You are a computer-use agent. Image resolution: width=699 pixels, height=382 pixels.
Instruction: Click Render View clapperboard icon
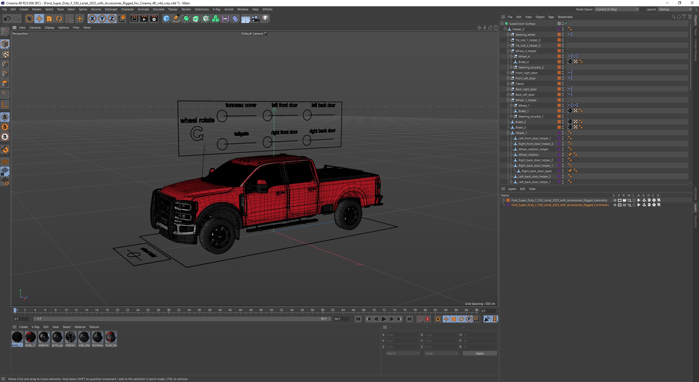tap(134, 19)
